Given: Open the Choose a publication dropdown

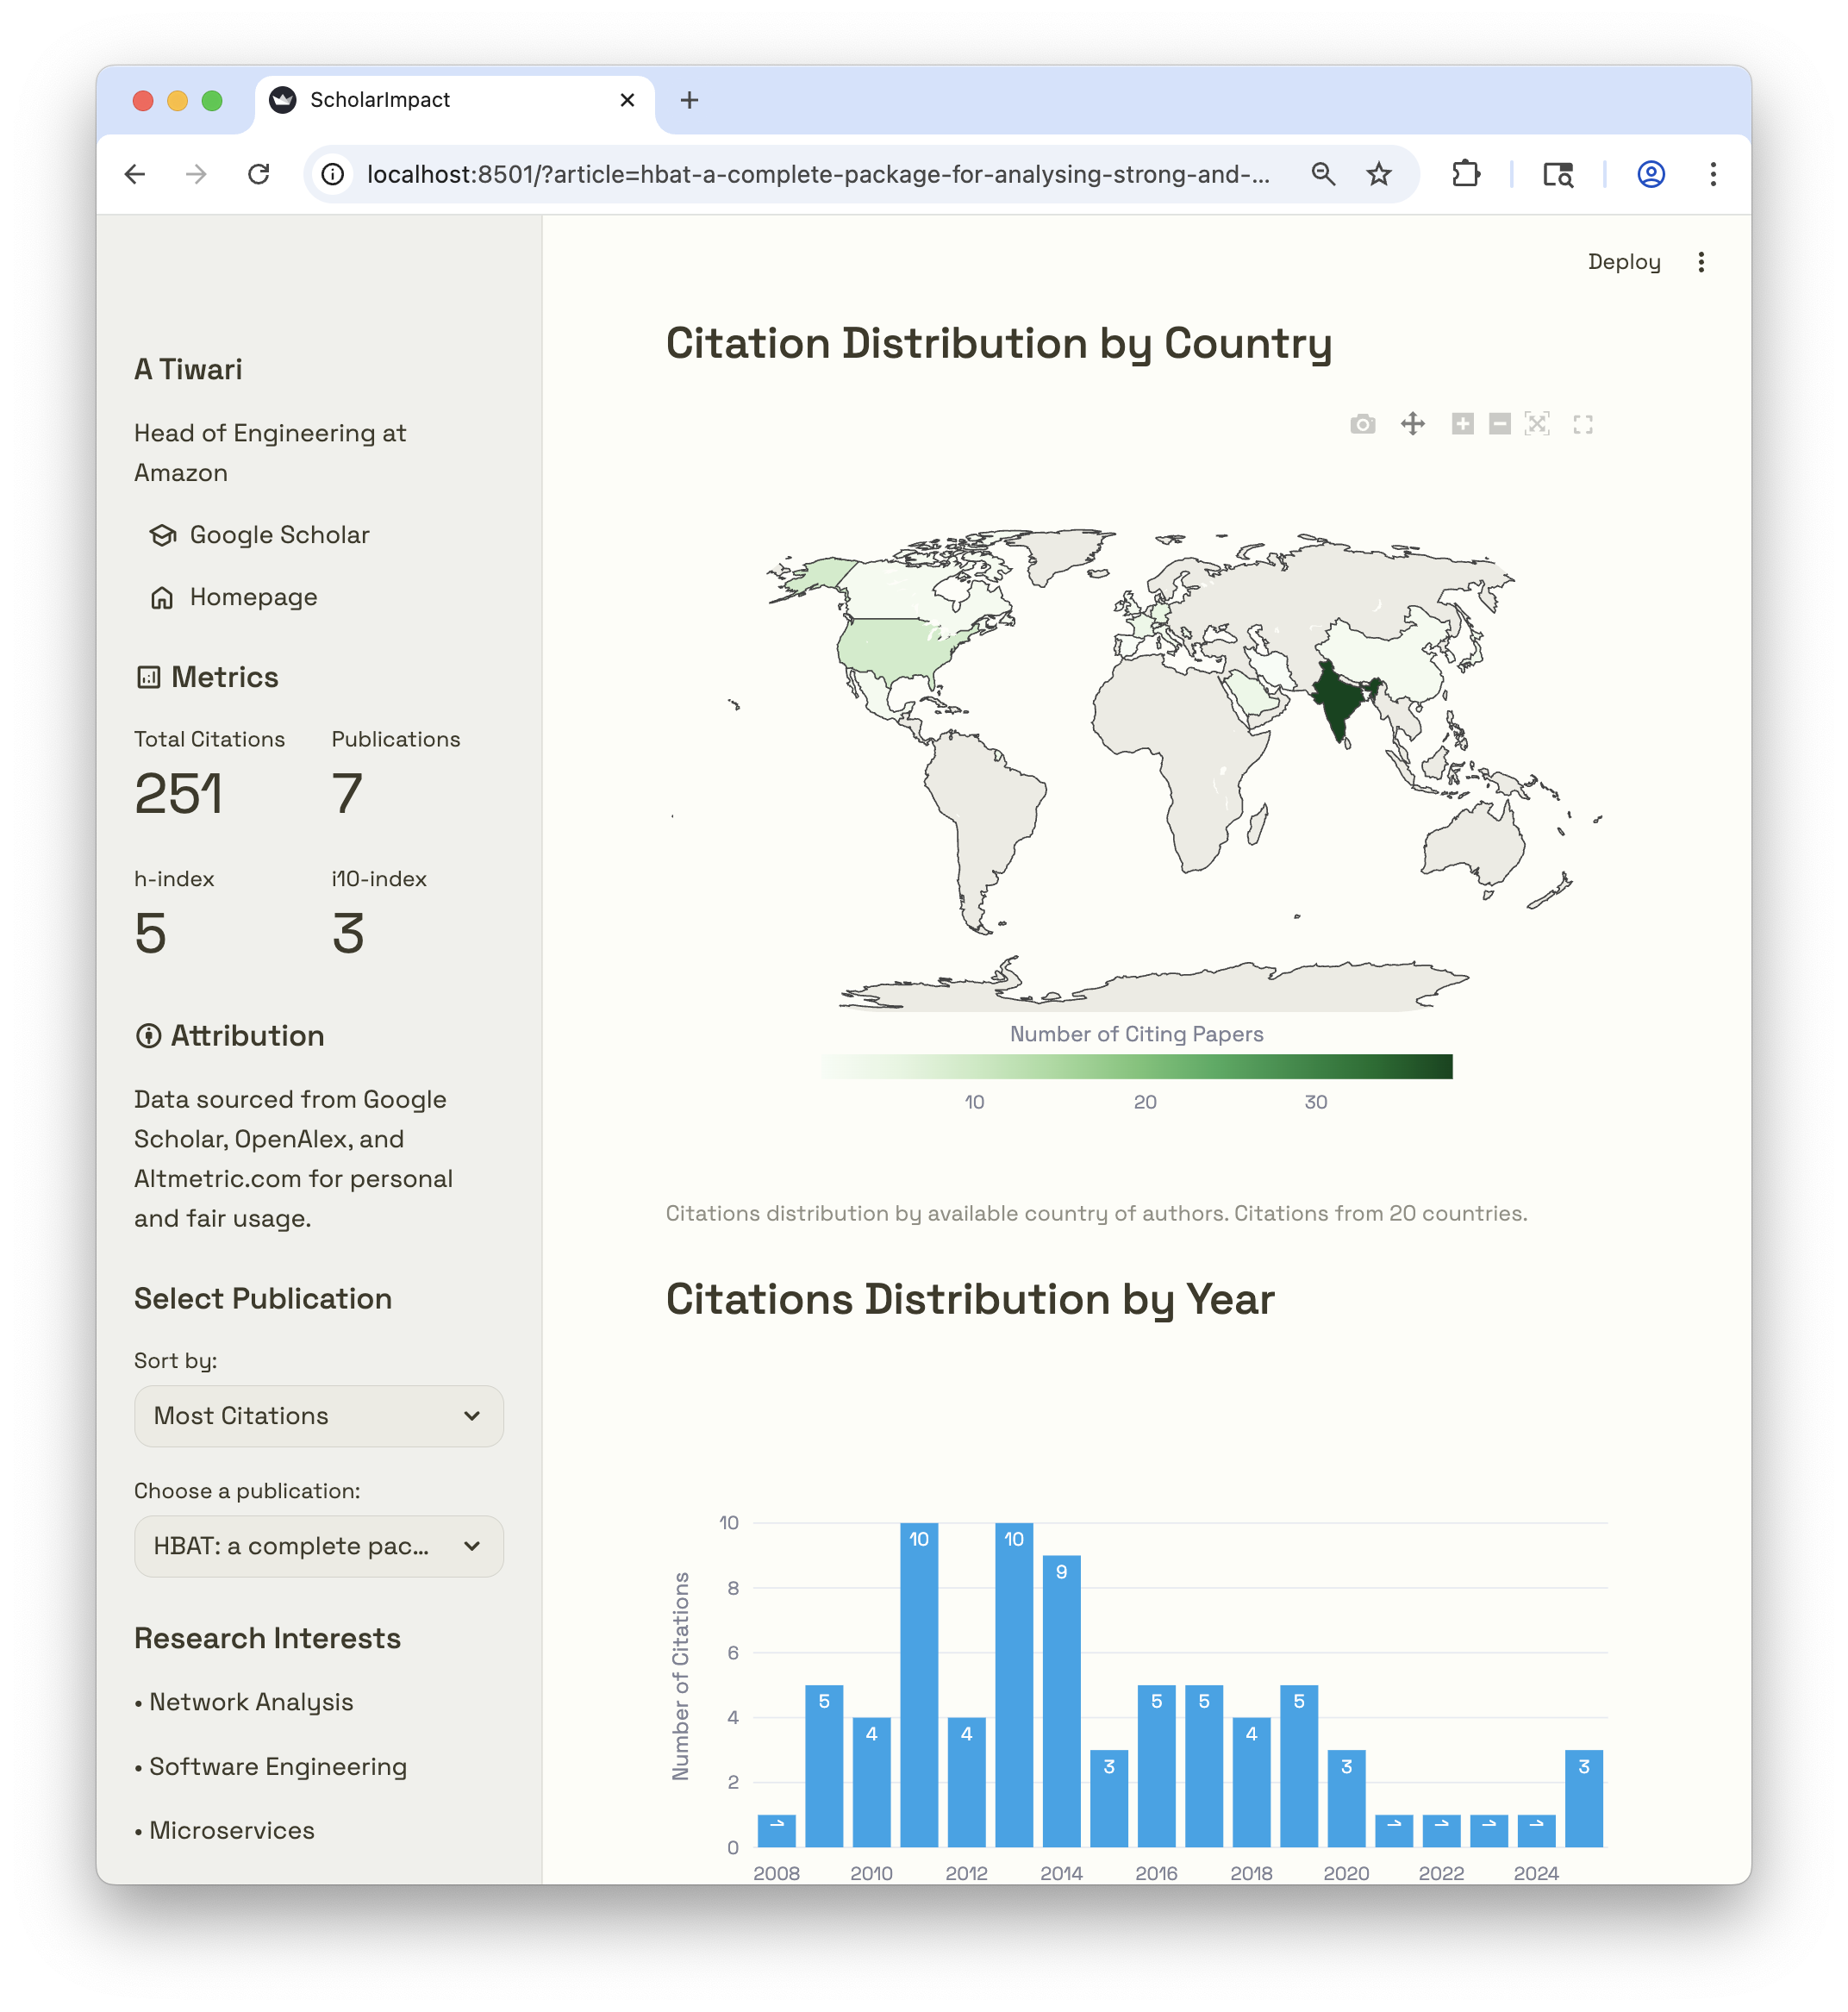Looking at the screenshot, I should point(318,1546).
